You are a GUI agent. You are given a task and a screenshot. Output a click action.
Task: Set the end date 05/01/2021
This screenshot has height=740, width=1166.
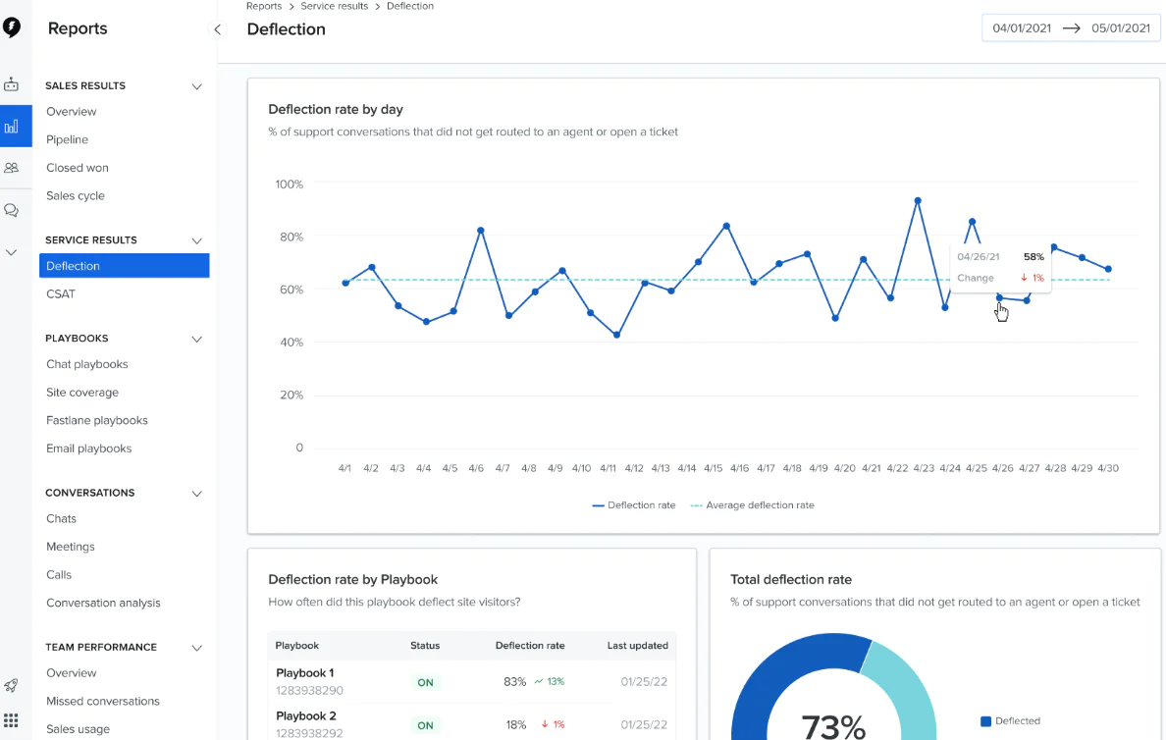click(1121, 28)
